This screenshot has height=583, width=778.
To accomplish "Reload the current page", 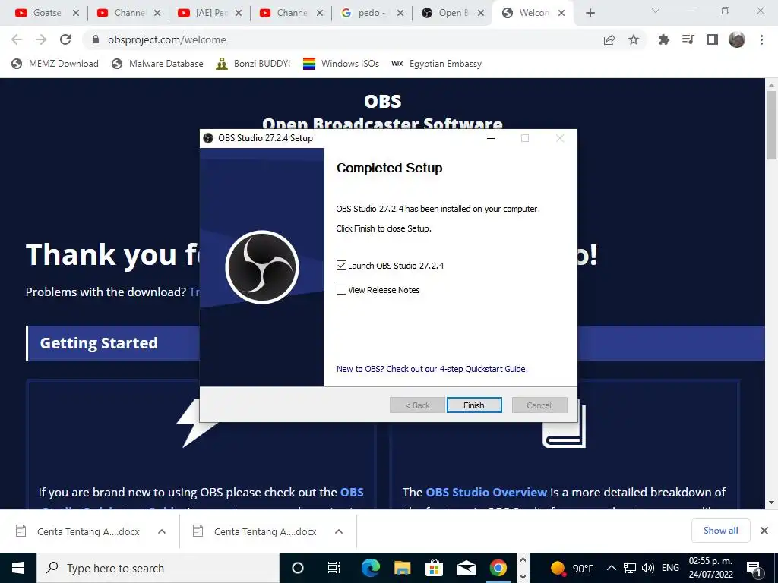I will coord(65,39).
